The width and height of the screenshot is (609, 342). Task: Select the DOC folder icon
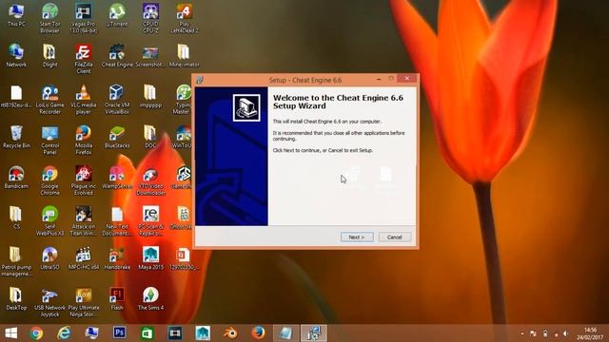coord(150,137)
